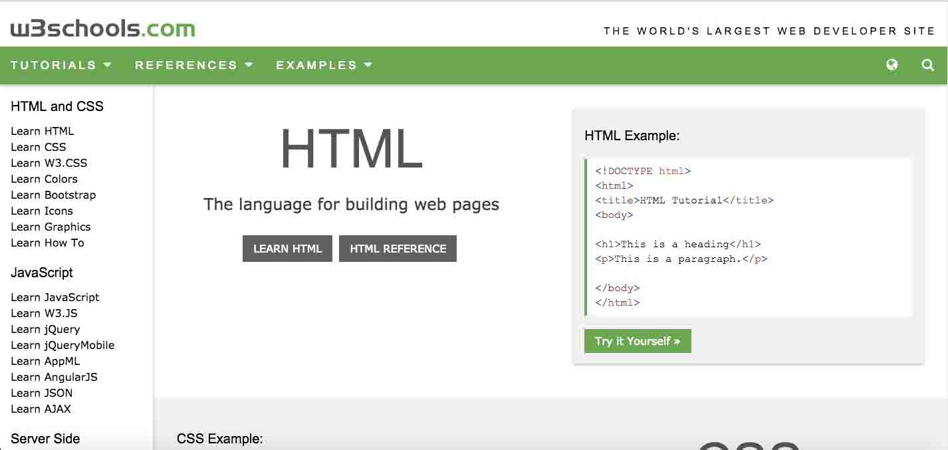Open Learn W3.CSS sidebar link

[x=49, y=163]
